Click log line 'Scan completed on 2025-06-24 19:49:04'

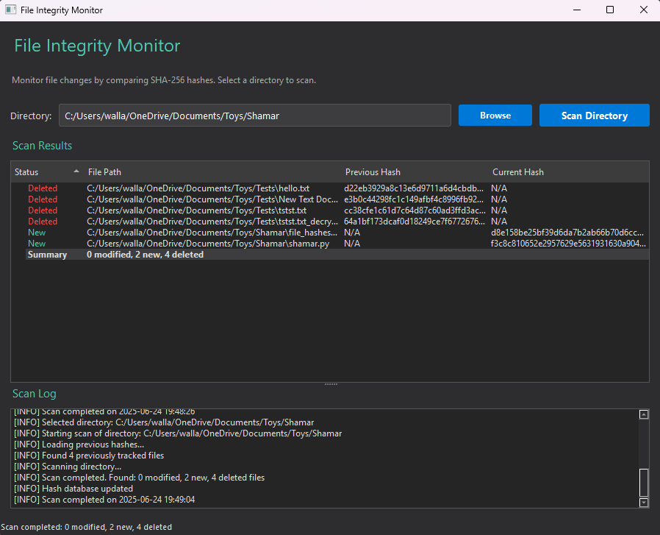tap(104, 499)
